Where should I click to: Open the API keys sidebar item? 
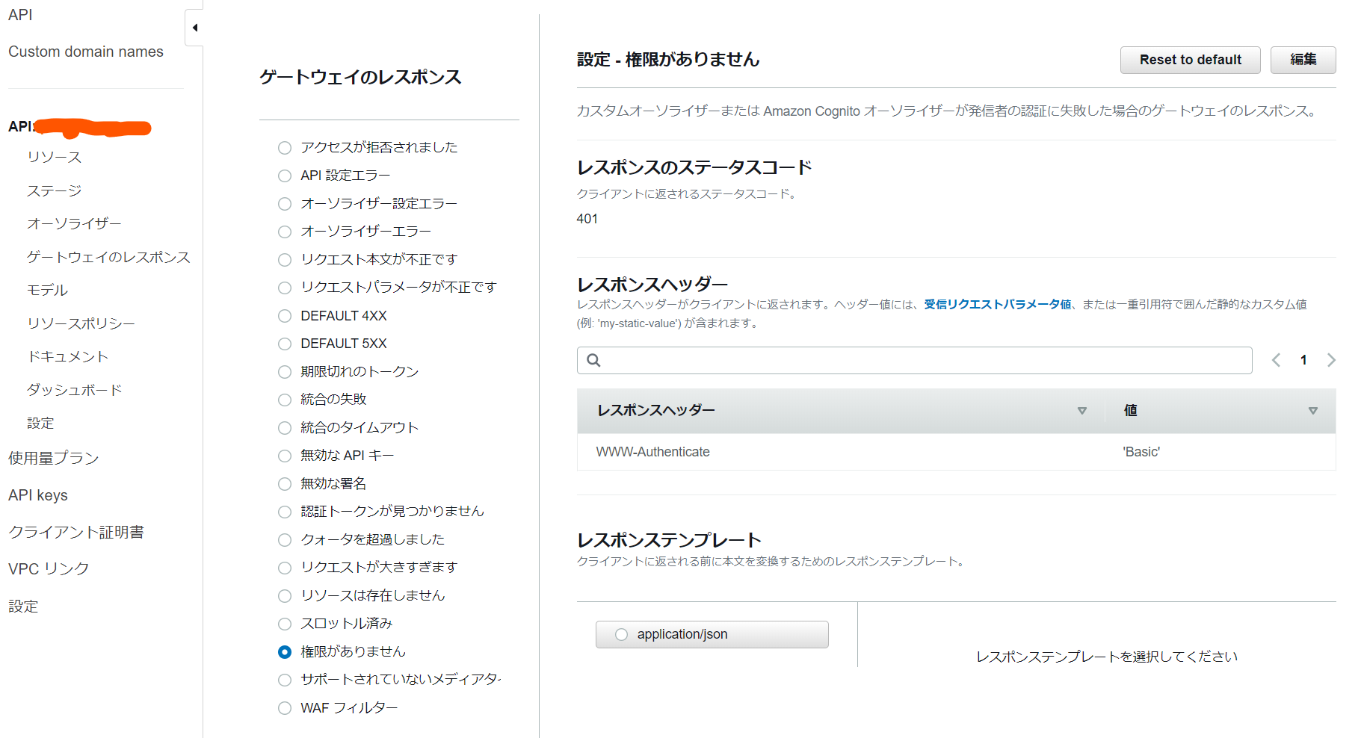coord(38,495)
